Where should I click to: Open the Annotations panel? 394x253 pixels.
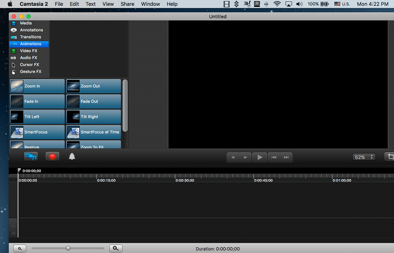coord(29,30)
